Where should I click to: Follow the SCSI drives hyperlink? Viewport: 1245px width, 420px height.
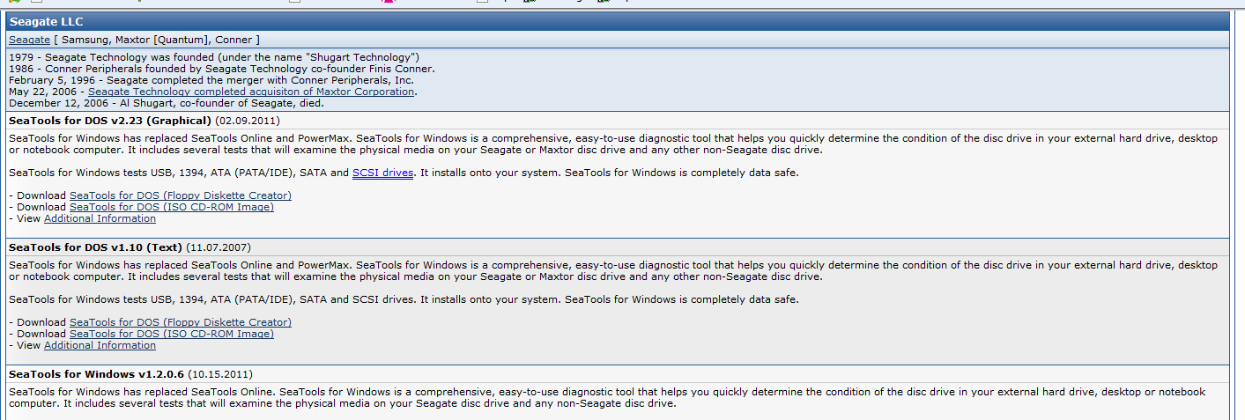point(382,173)
